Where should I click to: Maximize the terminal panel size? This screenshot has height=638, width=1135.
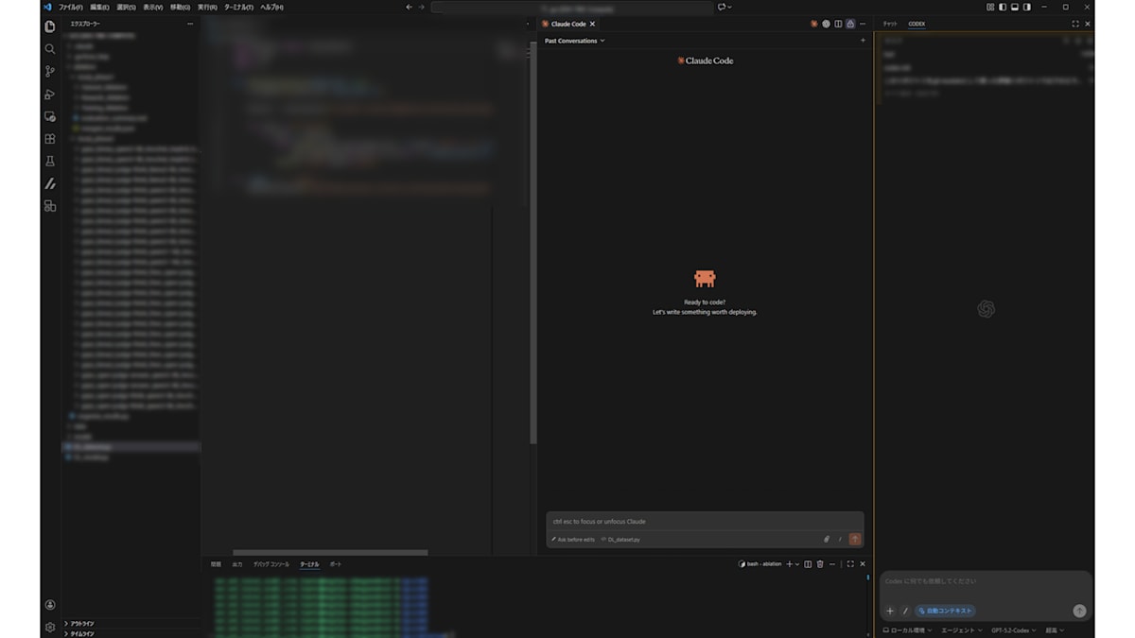[x=850, y=564]
